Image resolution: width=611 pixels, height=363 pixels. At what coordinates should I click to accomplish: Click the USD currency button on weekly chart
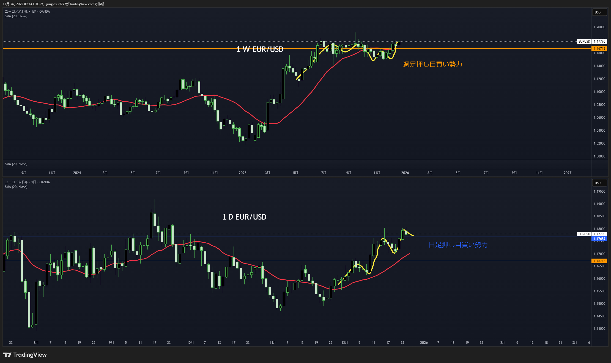coord(599,12)
